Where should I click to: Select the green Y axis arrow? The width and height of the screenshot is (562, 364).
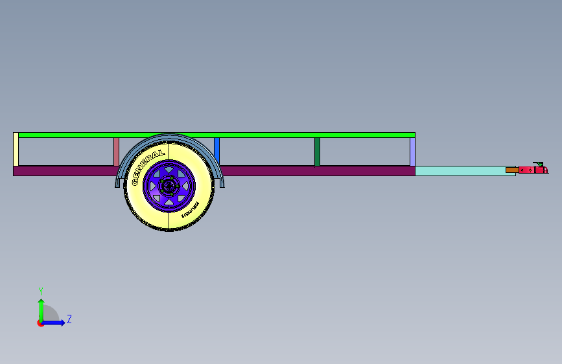point(41,310)
